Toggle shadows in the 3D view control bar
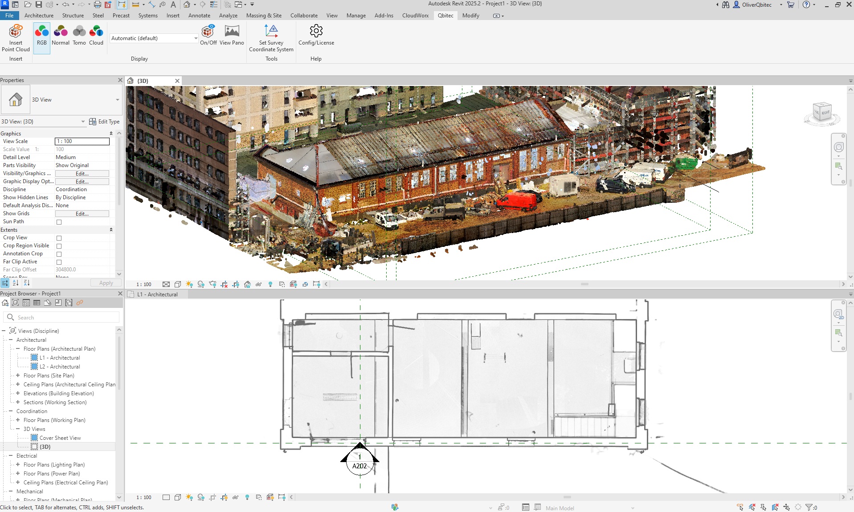854x512 pixels. tap(201, 284)
